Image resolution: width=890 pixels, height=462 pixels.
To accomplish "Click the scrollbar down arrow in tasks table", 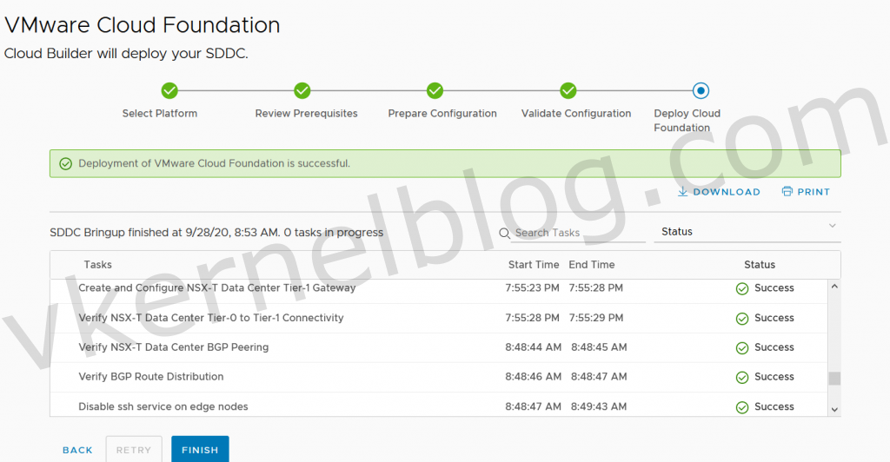I will pos(834,409).
